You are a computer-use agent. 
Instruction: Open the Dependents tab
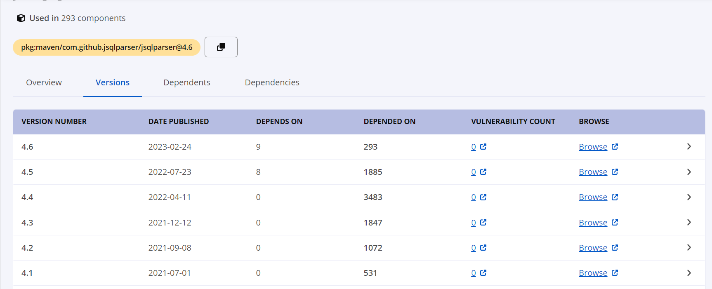point(186,82)
